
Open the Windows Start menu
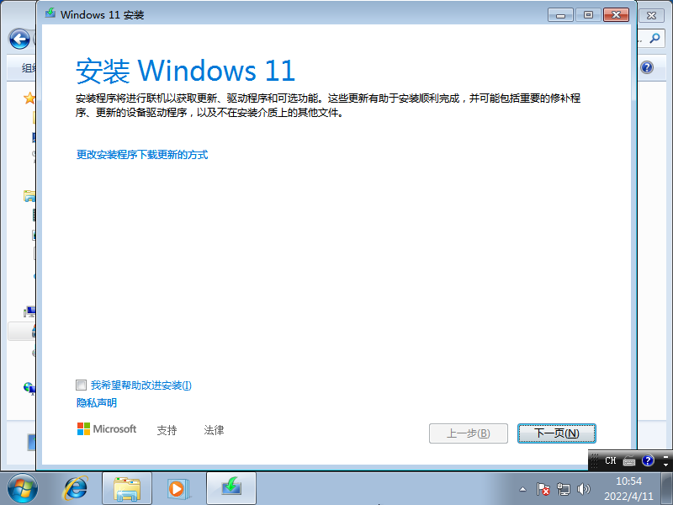pyautogui.click(x=22, y=489)
